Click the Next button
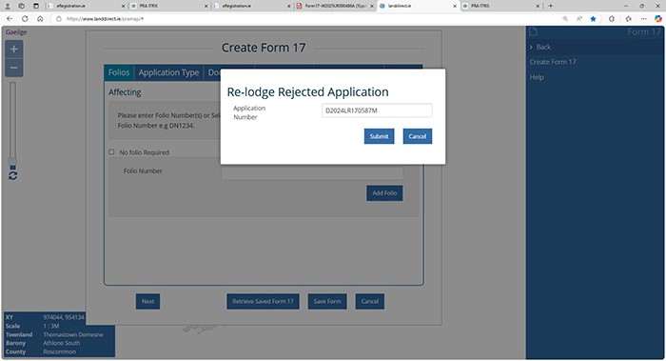 click(x=147, y=301)
